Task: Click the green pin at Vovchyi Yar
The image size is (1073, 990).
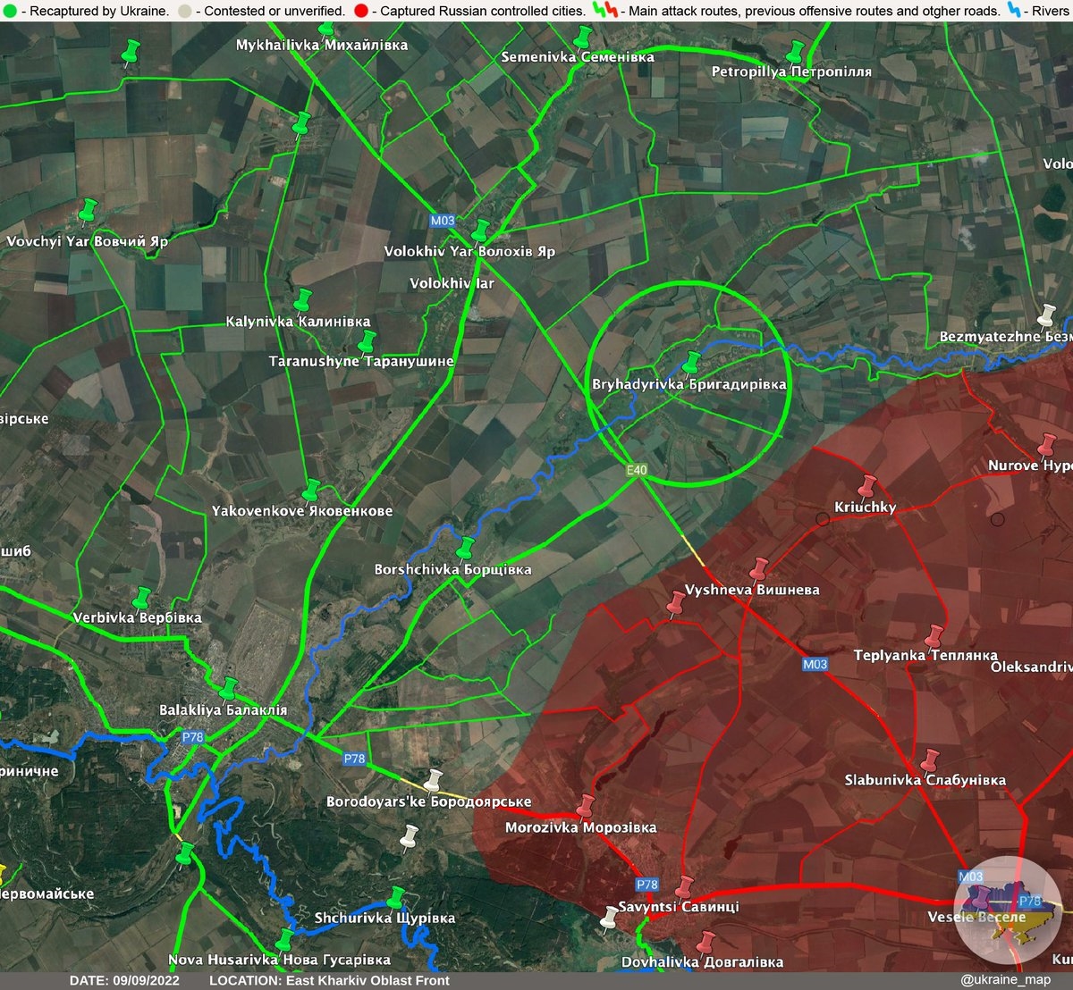Action: [x=88, y=210]
